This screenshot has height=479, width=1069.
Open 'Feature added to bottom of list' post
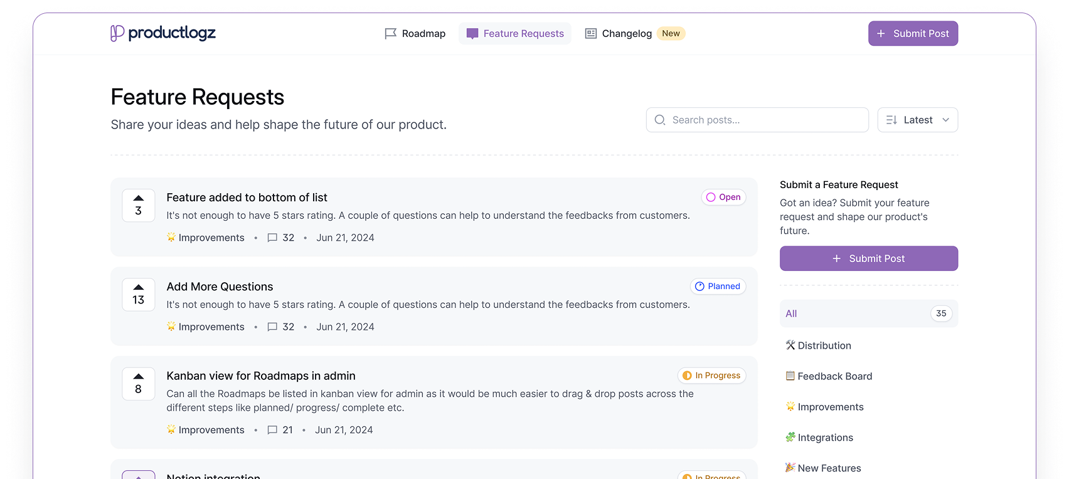point(247,197)
